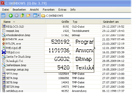This screenshot has height=93, width=132.
Task: Click the file name SET29.tmp
Action: 13,87
